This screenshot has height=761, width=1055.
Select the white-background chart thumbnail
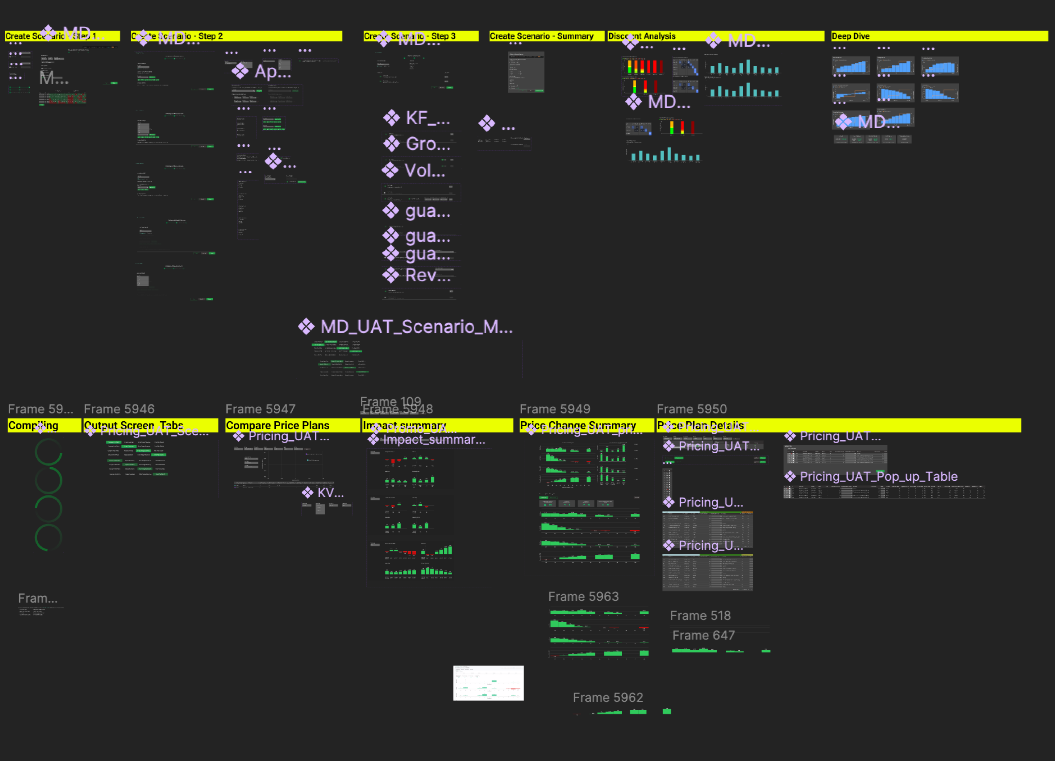[488, 683]
